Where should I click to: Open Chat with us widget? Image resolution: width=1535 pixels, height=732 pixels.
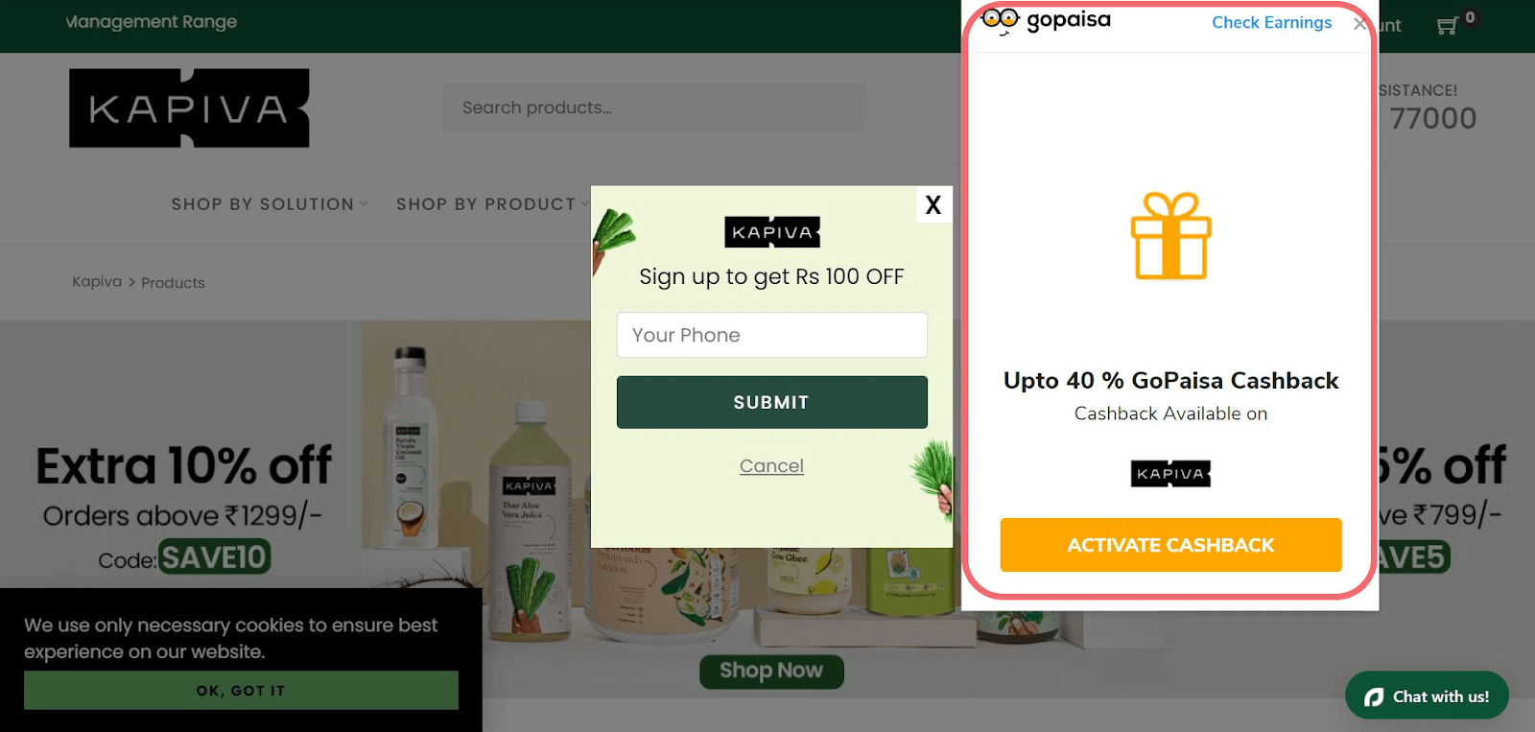point(1427,696)
